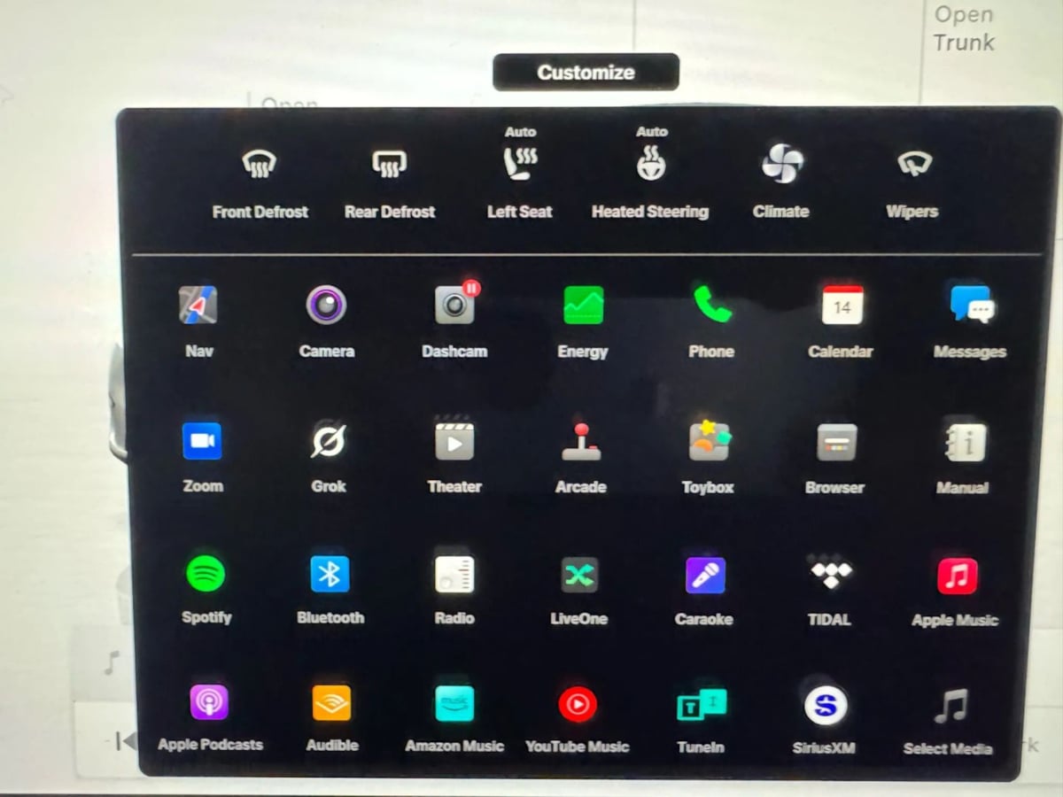Open the Energy app

[x=583, y=306]
